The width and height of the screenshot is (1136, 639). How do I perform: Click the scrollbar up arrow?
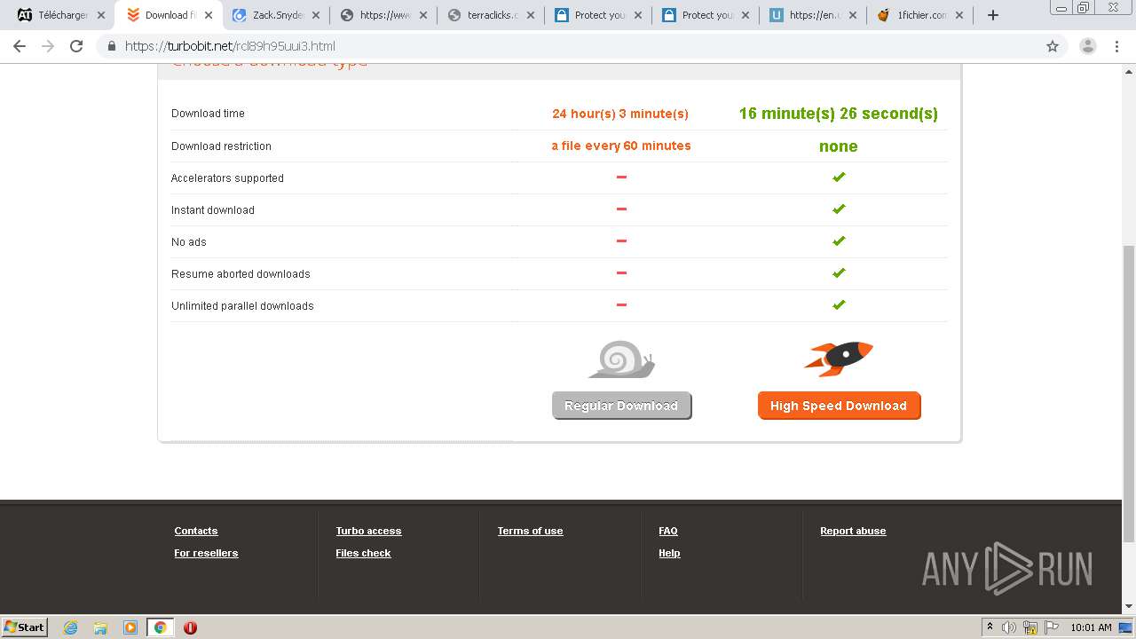1129,71
